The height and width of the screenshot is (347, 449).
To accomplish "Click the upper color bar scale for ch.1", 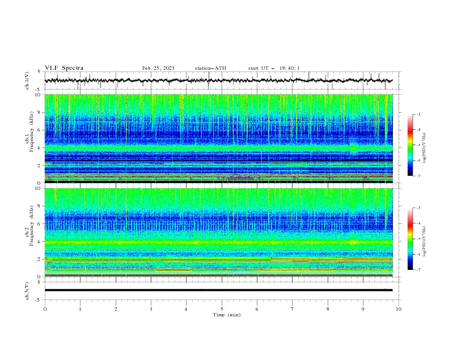I will (x=410, y=145).
